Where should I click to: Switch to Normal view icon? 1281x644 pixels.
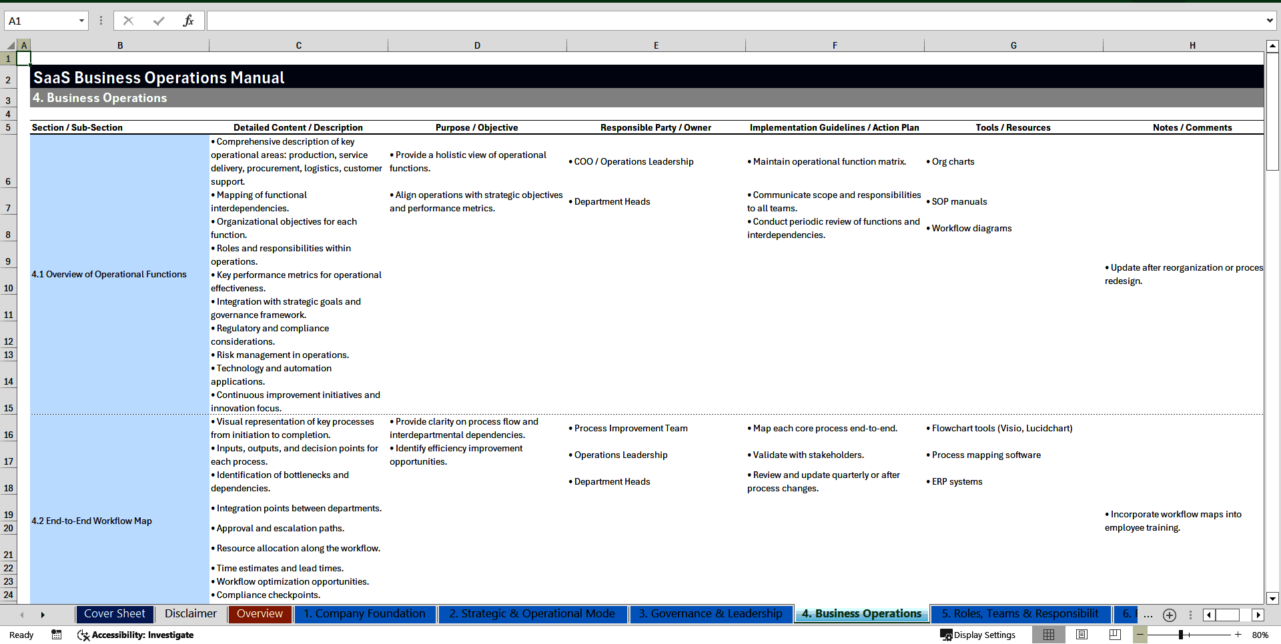(1048, 635)
